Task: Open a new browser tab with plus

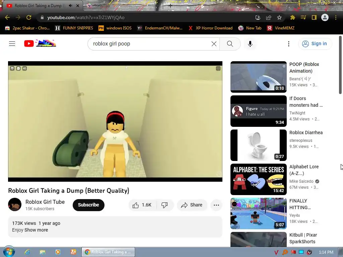Action: coord(170,6)
